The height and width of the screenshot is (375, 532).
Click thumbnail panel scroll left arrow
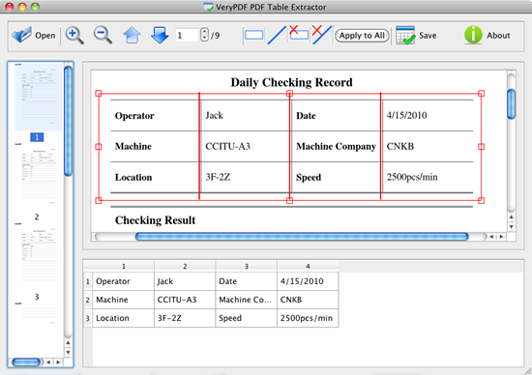48,362
